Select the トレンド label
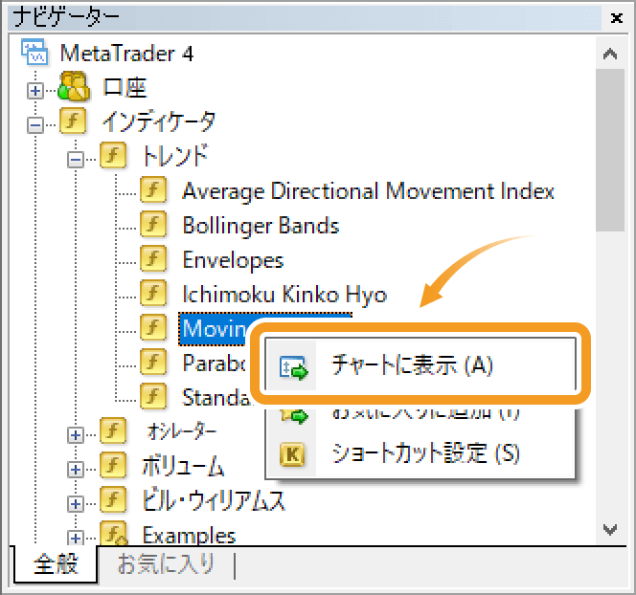This screenshot has height=595, width=636. [x=175, y=156]
